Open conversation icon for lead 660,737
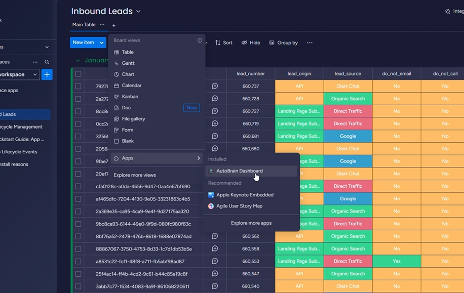464x293 pixels. point(215,87)
